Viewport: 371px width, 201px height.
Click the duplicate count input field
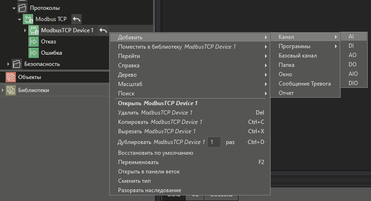pos(214,142)
